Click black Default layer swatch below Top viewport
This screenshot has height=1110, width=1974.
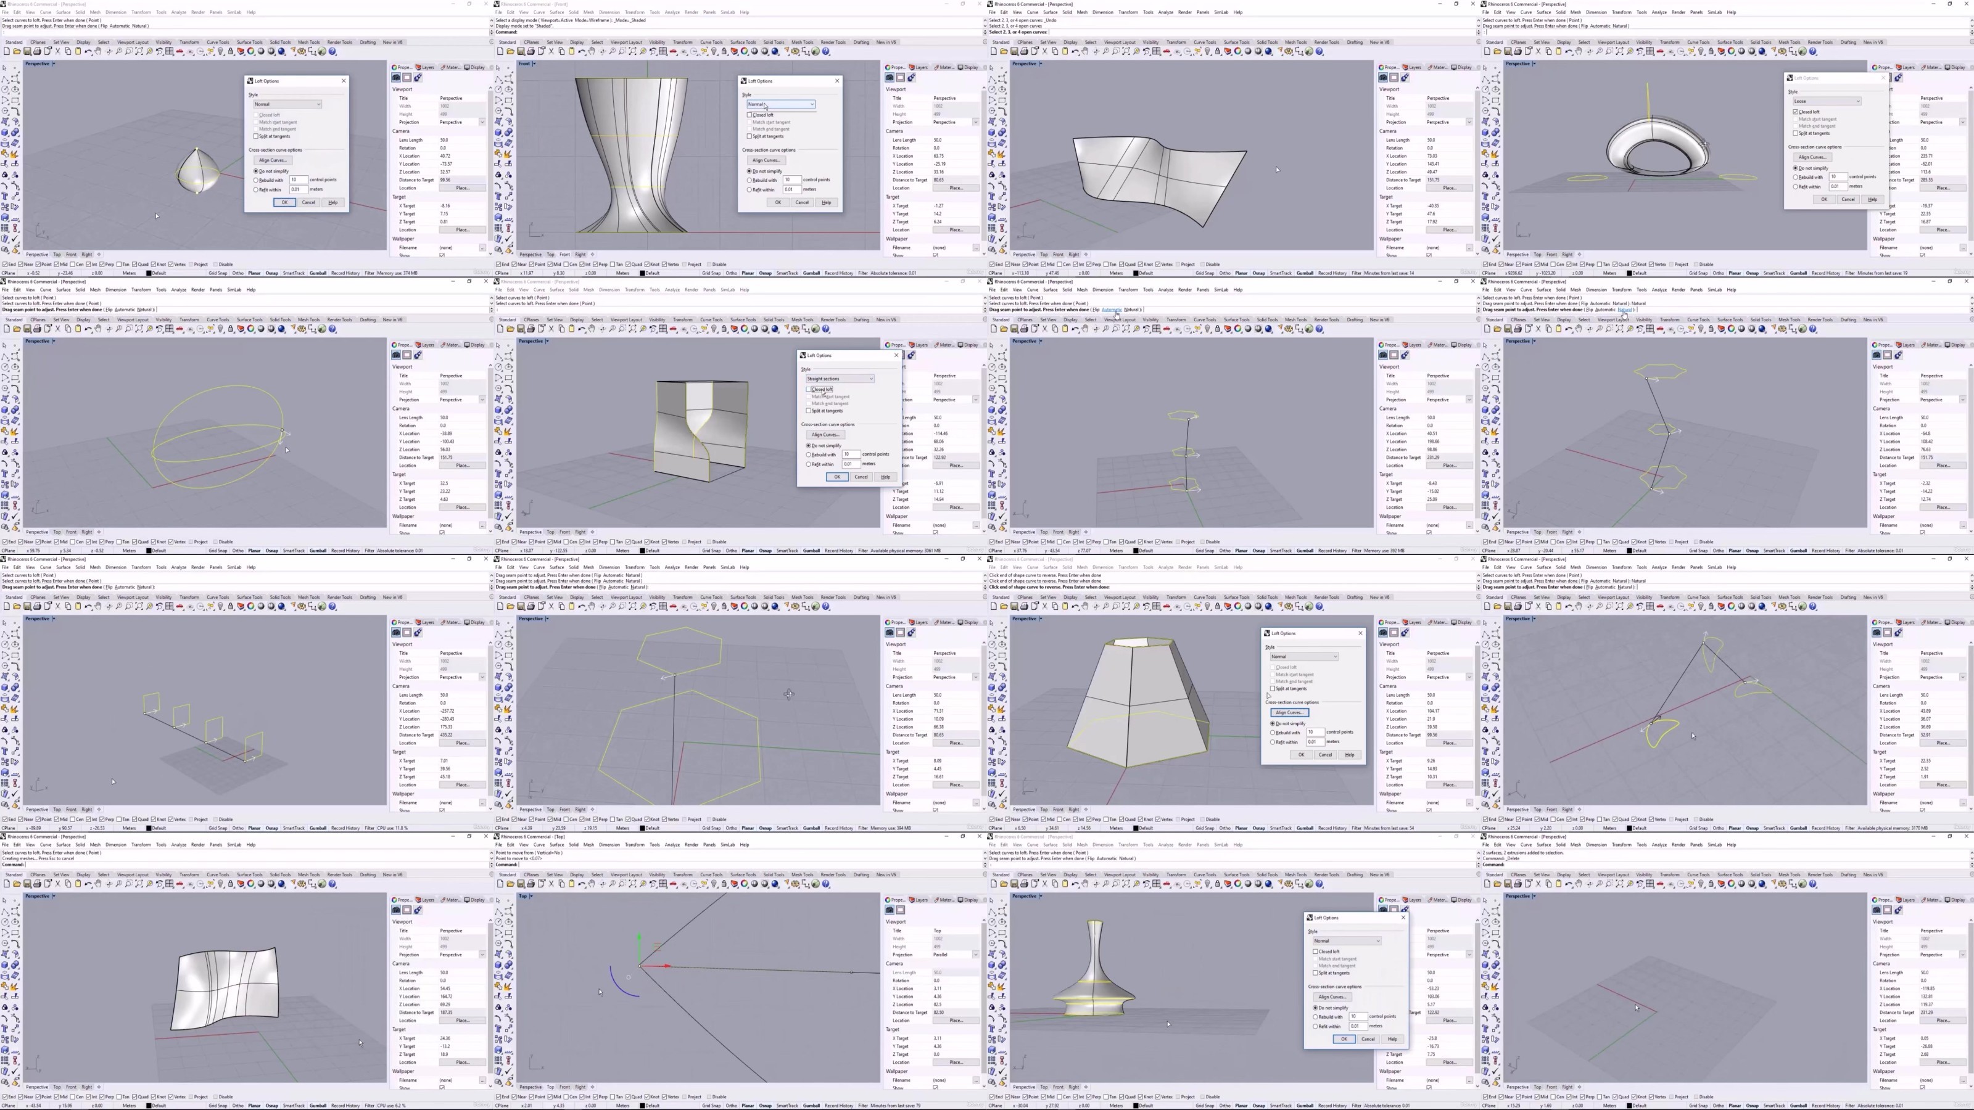click(x=642, y=1106)
